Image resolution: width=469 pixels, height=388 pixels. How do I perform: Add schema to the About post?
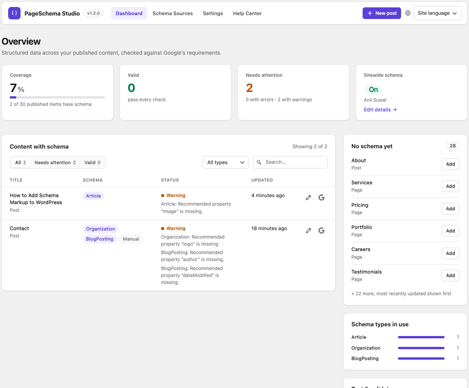point(450,164)
